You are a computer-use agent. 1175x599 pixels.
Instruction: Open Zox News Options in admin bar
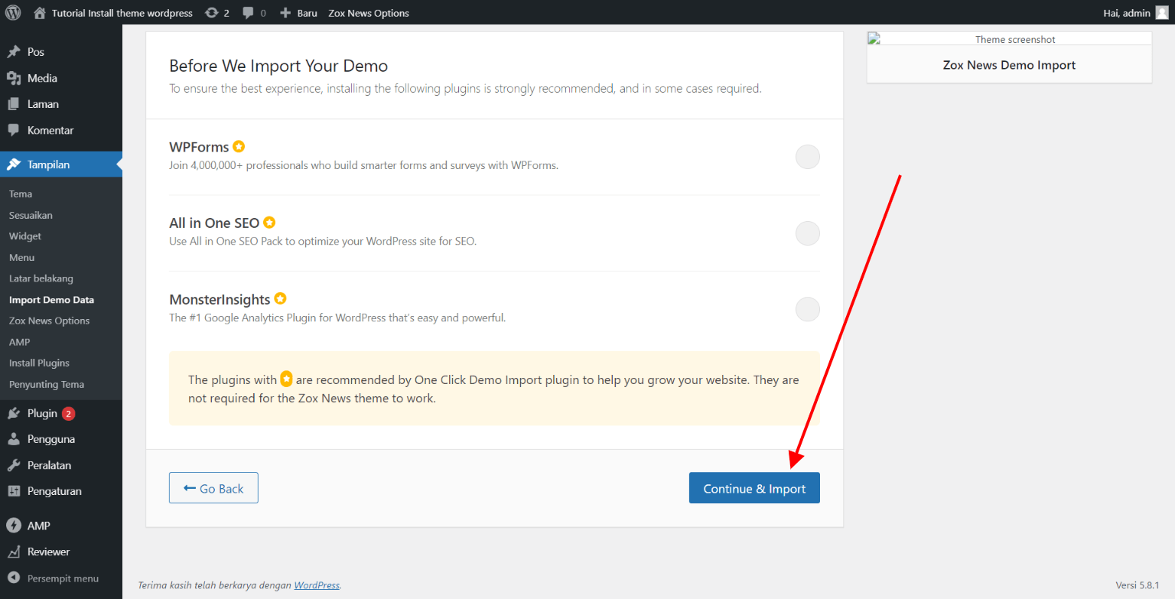point(368,13)
